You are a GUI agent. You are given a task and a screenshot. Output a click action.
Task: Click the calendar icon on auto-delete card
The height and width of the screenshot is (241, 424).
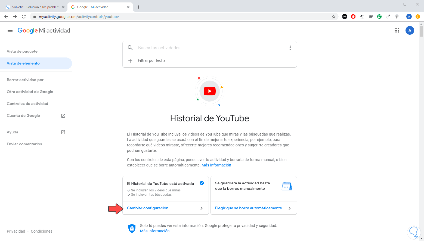(x=287, y=186)
